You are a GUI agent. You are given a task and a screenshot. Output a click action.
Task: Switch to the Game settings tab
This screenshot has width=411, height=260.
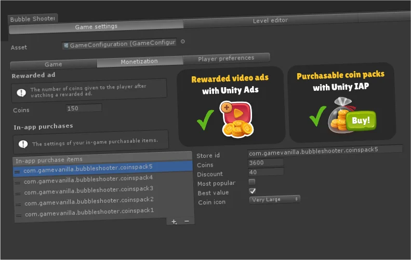tap(96, 26)
